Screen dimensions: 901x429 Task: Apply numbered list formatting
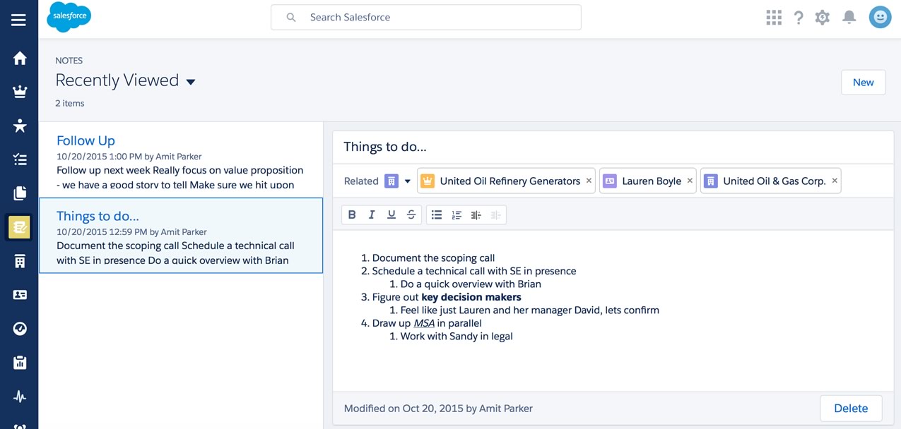[x=457, y=215]
